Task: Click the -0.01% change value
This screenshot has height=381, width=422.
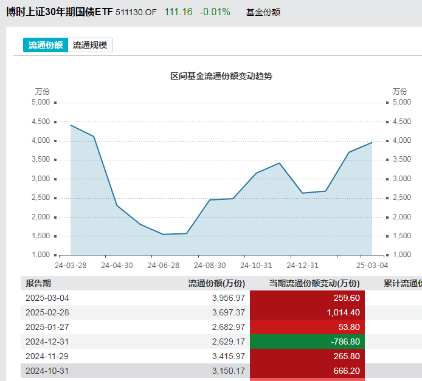Action: pos(215,12)
